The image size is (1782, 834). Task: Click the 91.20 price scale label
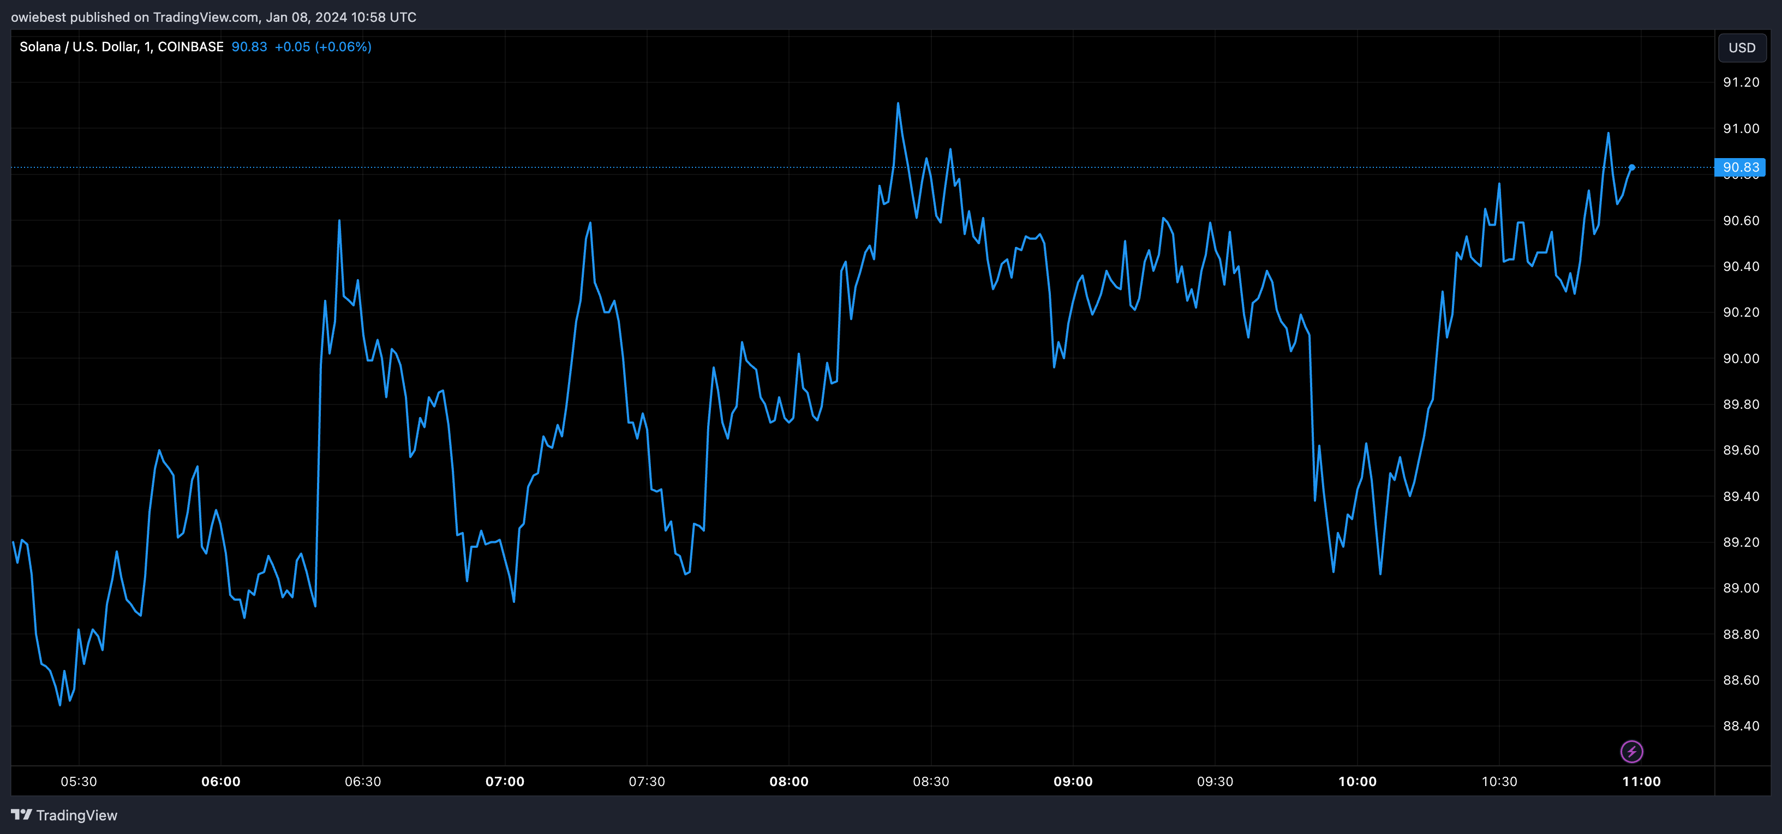[x=1741, y=82]
